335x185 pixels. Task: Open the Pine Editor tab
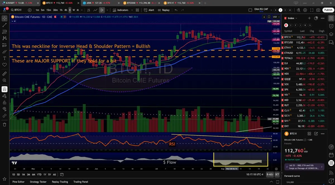click(x=18, y=182)
